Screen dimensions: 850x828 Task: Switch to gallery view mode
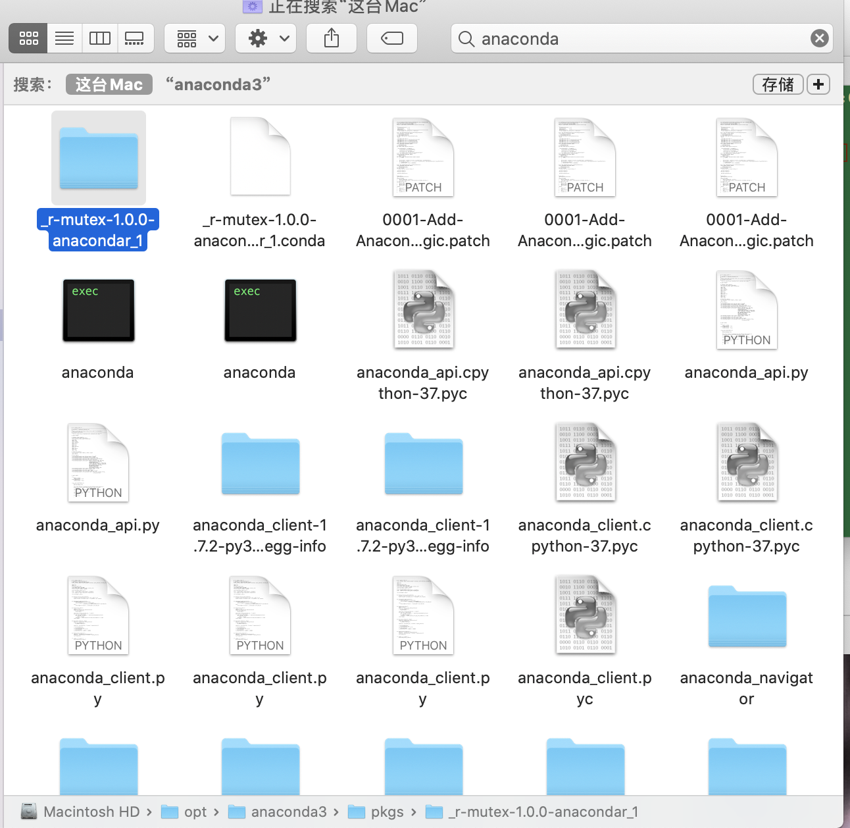pyautogui.click(x=135, y=38)
